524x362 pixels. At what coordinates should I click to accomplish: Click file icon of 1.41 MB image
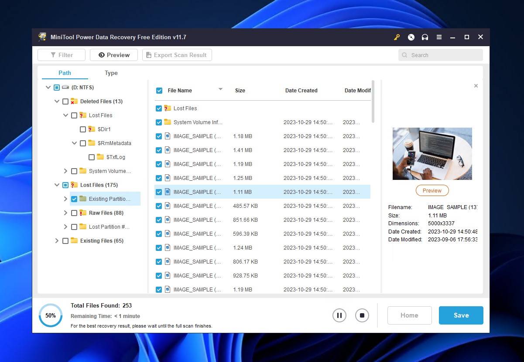pos(168,150)
